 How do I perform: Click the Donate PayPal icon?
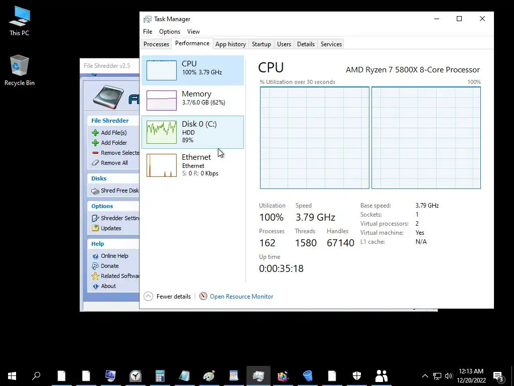95,266
